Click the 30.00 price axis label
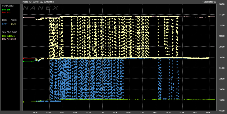 (x=221, y=36)
